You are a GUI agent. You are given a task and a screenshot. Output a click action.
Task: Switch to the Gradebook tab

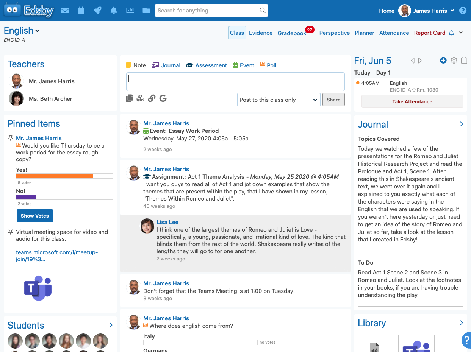tap(292, 33)
